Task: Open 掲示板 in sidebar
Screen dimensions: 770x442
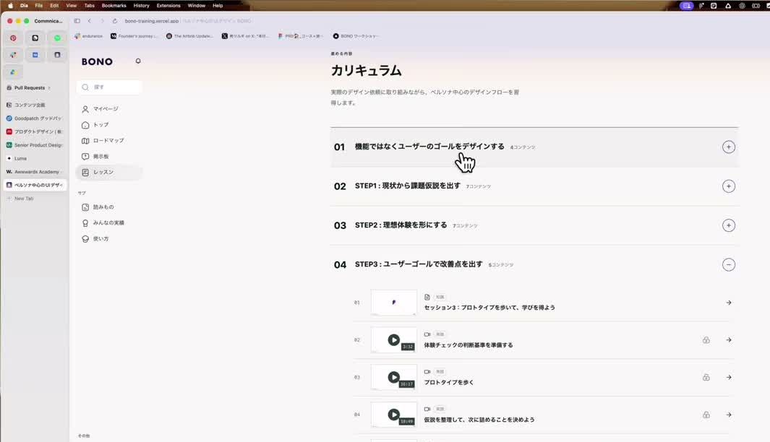Action: (109, 157)
